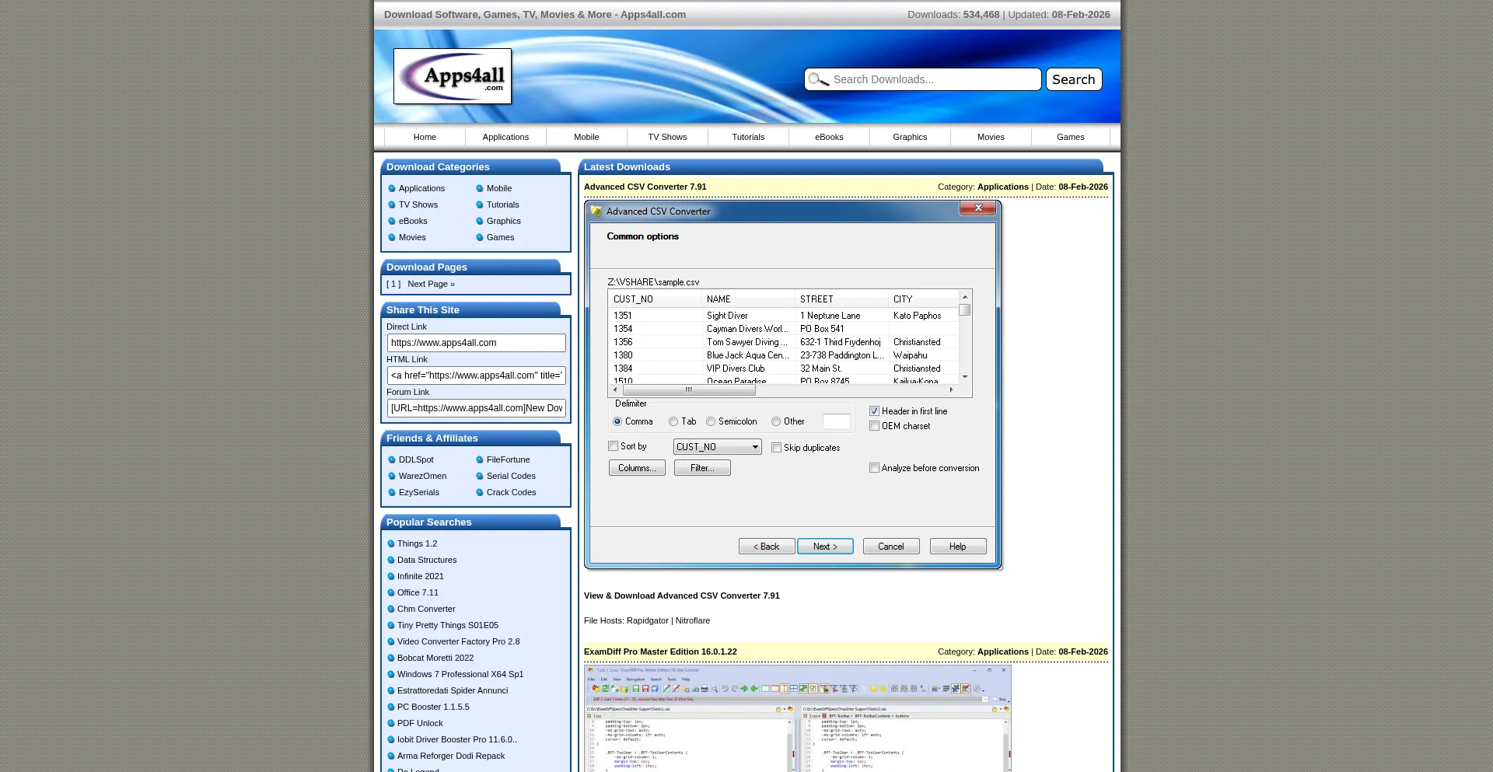This screenshot has height=772, width=1493.
Task: Click the magnifier icon in search box
Action: tap(818, 79)
